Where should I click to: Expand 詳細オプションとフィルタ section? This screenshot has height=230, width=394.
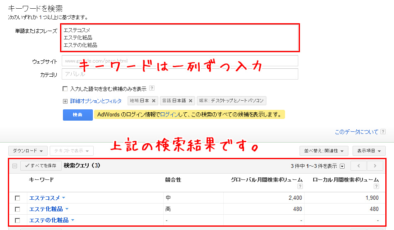click(x=65, y=101)
